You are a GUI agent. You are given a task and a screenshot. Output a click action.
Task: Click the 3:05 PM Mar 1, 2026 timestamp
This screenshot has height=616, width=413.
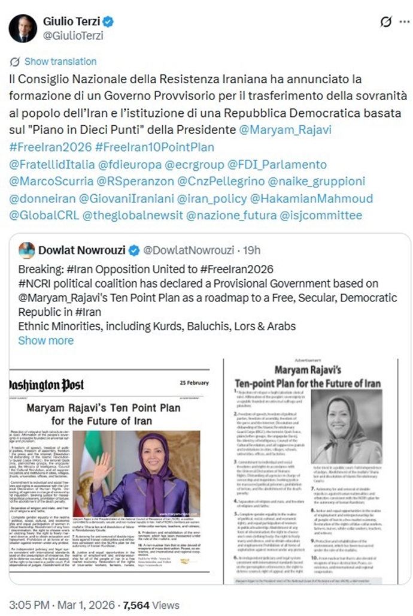62,605
